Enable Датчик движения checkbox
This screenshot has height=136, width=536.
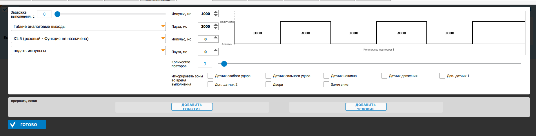[x=384, y=76]
